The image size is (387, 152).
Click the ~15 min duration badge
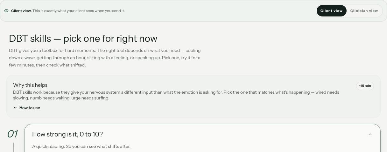pos(365,86)
